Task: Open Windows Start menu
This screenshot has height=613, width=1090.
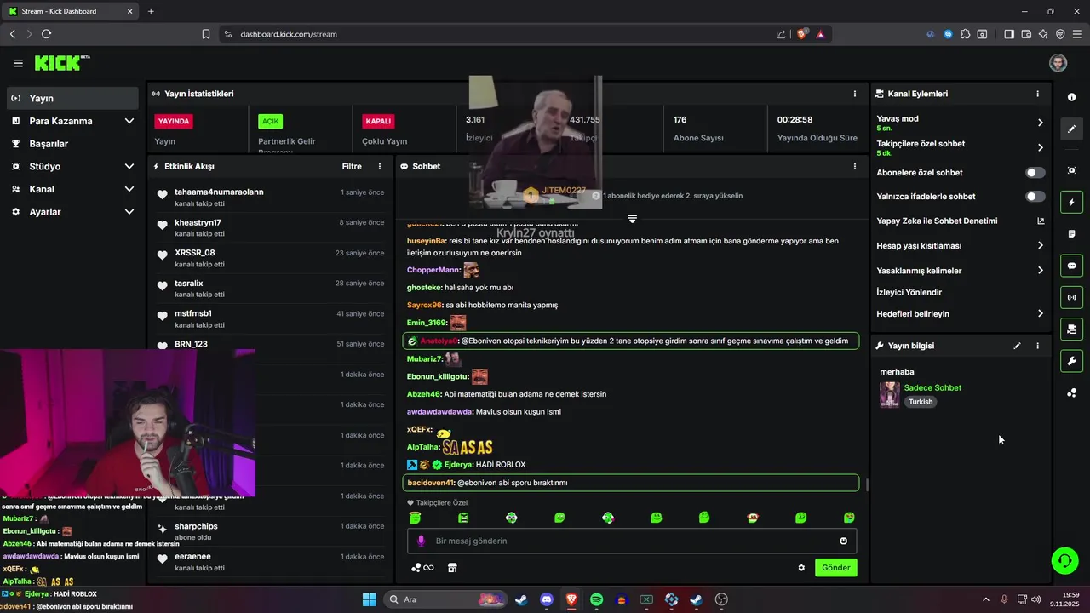Action: pyautogui.click(x=370, y=599)
